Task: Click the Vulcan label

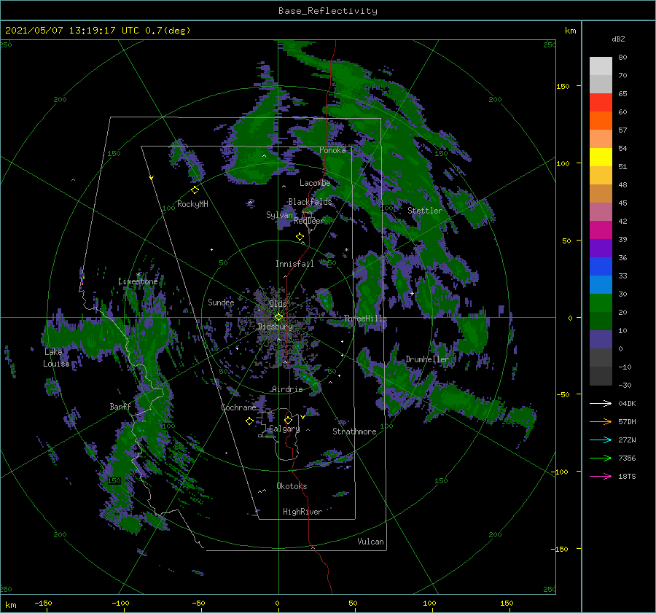Action: [x=370, y=542]
